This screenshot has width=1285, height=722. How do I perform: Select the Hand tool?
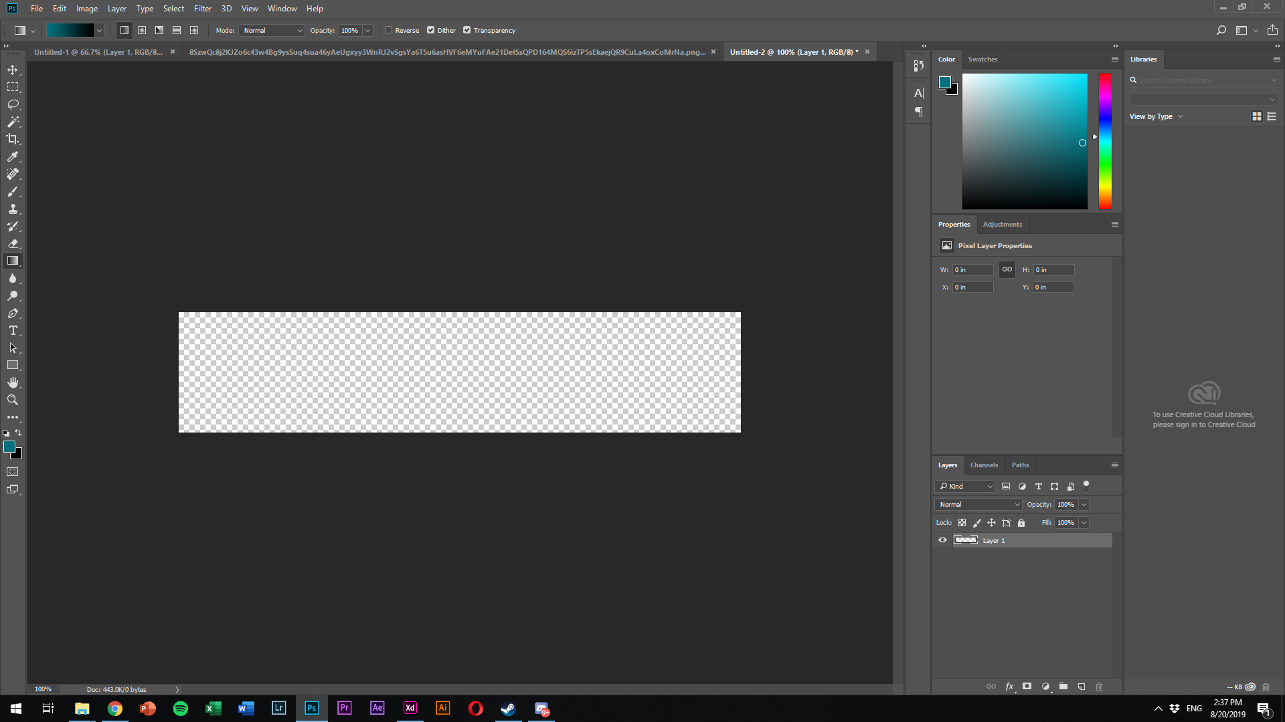(x=13, y=382)
